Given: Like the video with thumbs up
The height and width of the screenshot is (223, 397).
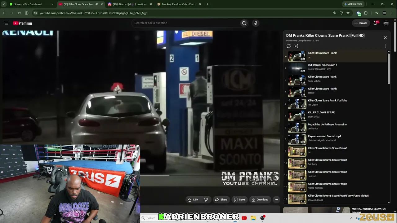Looking at the screenshot, I should click(193, 200).
